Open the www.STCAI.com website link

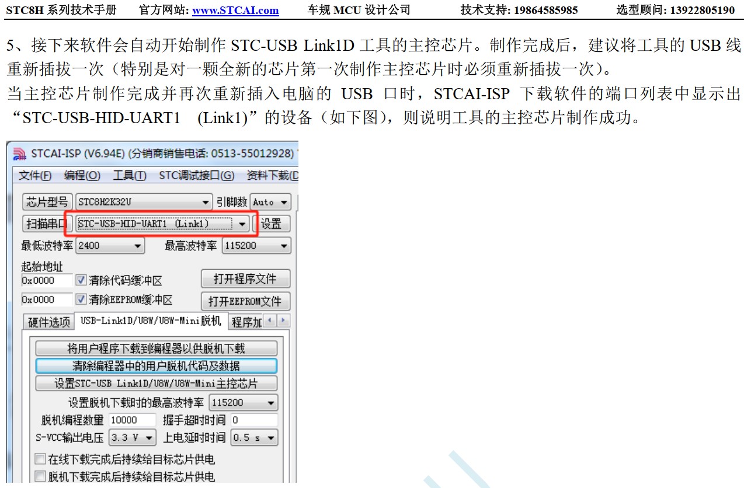tap(235, 10)
